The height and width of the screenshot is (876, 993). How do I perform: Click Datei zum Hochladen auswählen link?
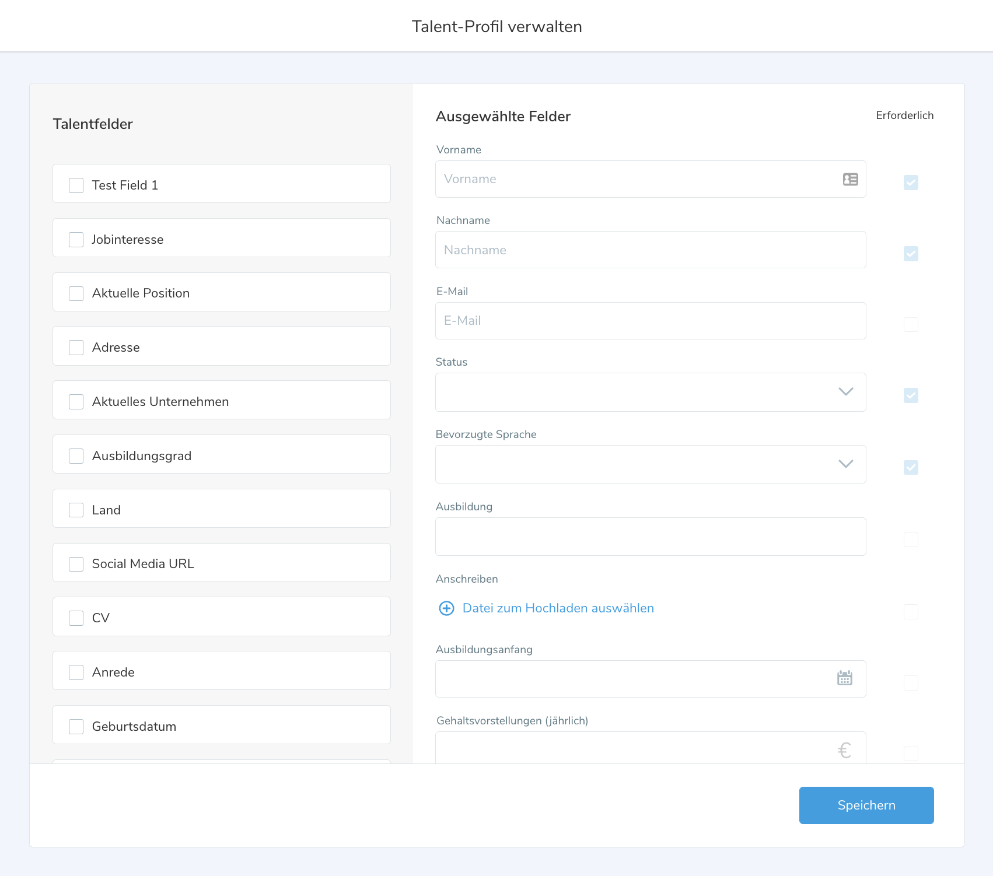[x=558, y=608]
